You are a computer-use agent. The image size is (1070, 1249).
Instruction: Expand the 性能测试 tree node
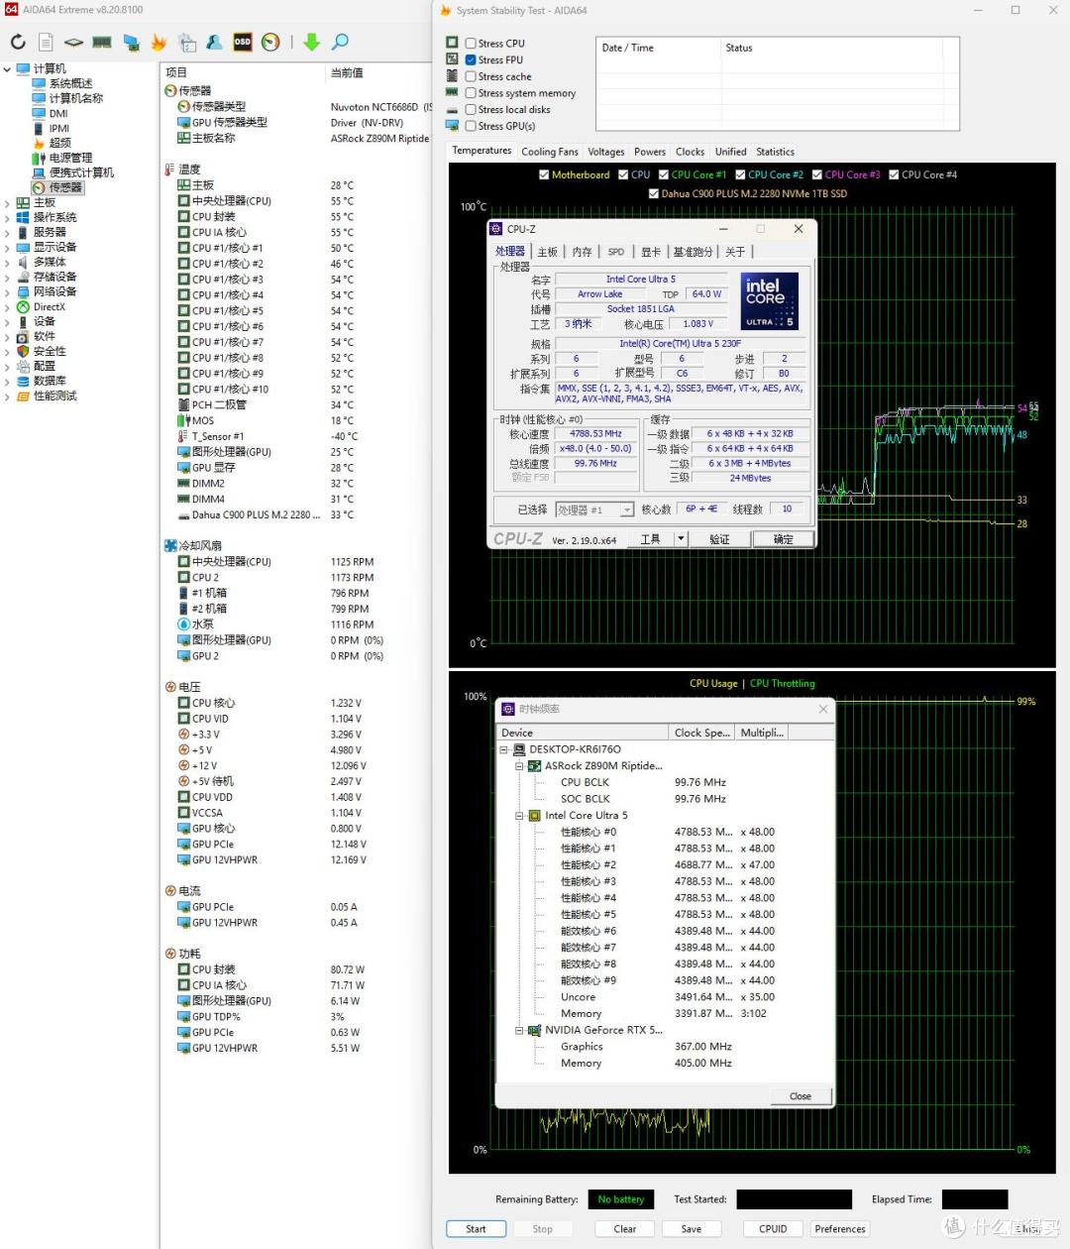[7, 396]
